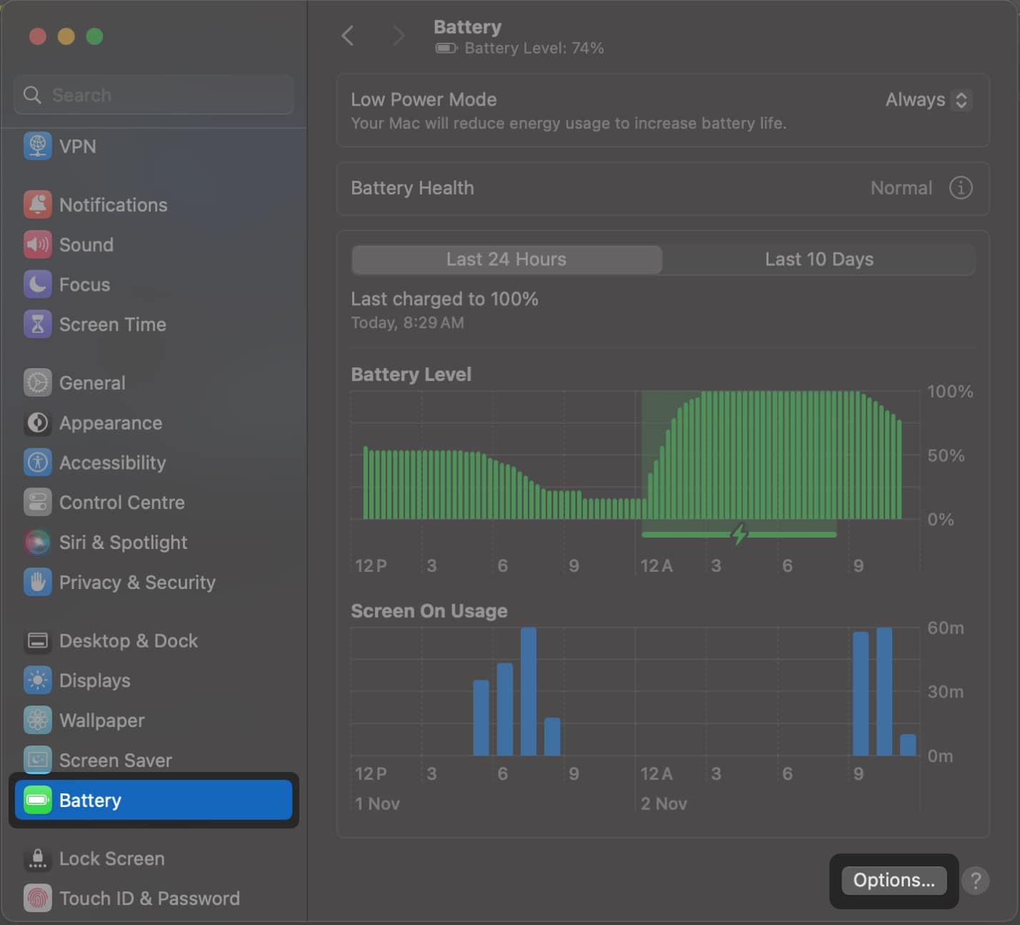Viewport: 1020px width, 925px height.
Task: Go back using the left chevron
Action: coord(348,36)
